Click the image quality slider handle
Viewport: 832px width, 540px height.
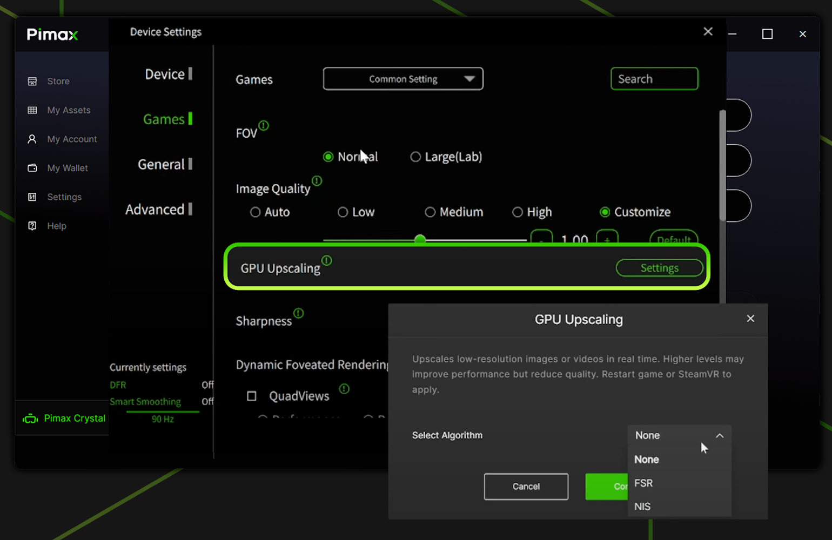click(420, 239)
